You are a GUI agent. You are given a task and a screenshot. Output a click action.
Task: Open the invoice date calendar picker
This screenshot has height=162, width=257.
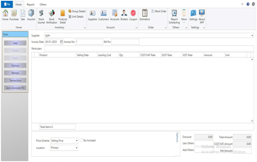(x=61, y=42)
